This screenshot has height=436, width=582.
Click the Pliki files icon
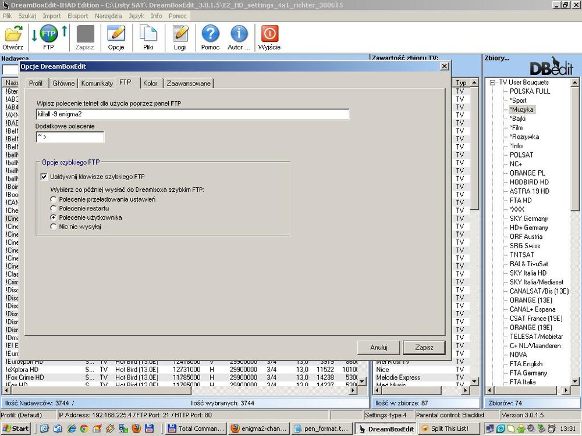coord(148,35)
